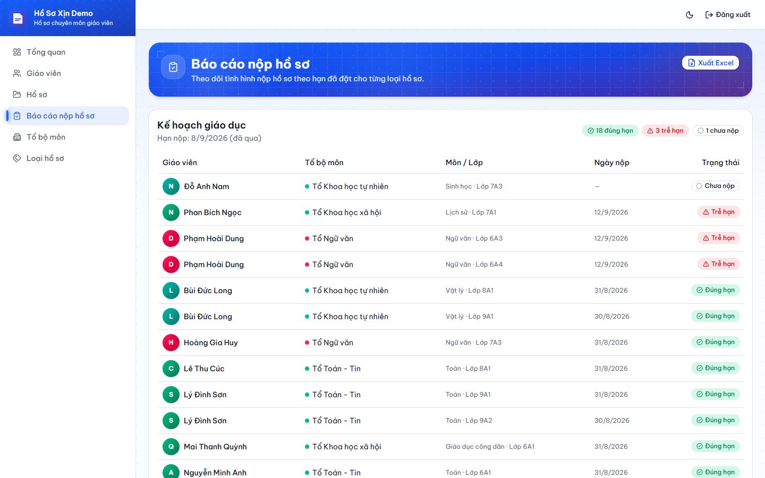
Task: Click the avatar of Phan Bích Ngọc
Action: coord(171,212)
